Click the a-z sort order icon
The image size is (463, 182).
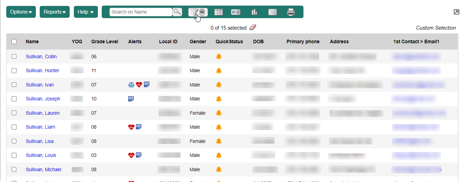[236, 12]
